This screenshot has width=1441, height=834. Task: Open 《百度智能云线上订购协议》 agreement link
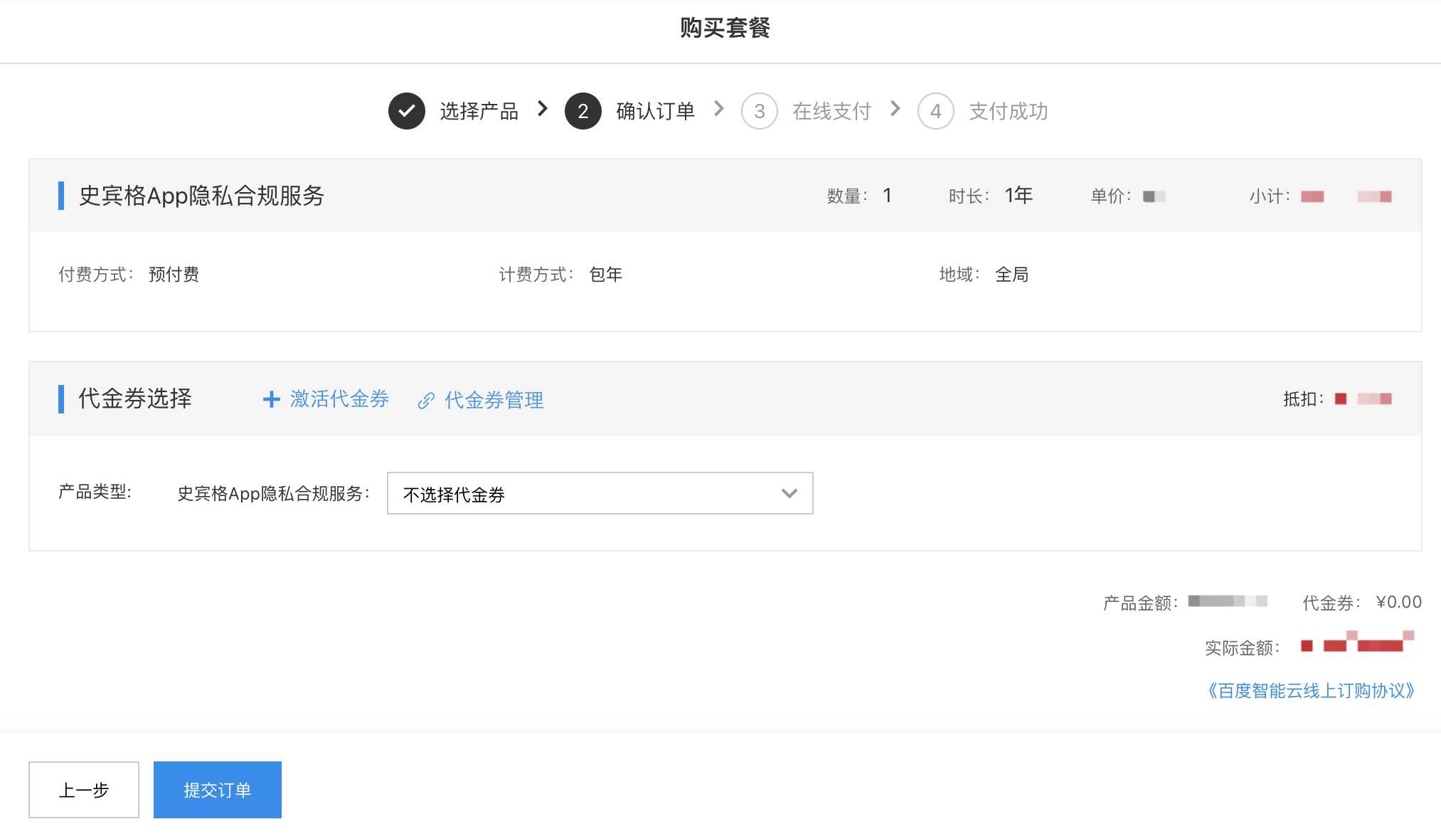(1311, 691)
